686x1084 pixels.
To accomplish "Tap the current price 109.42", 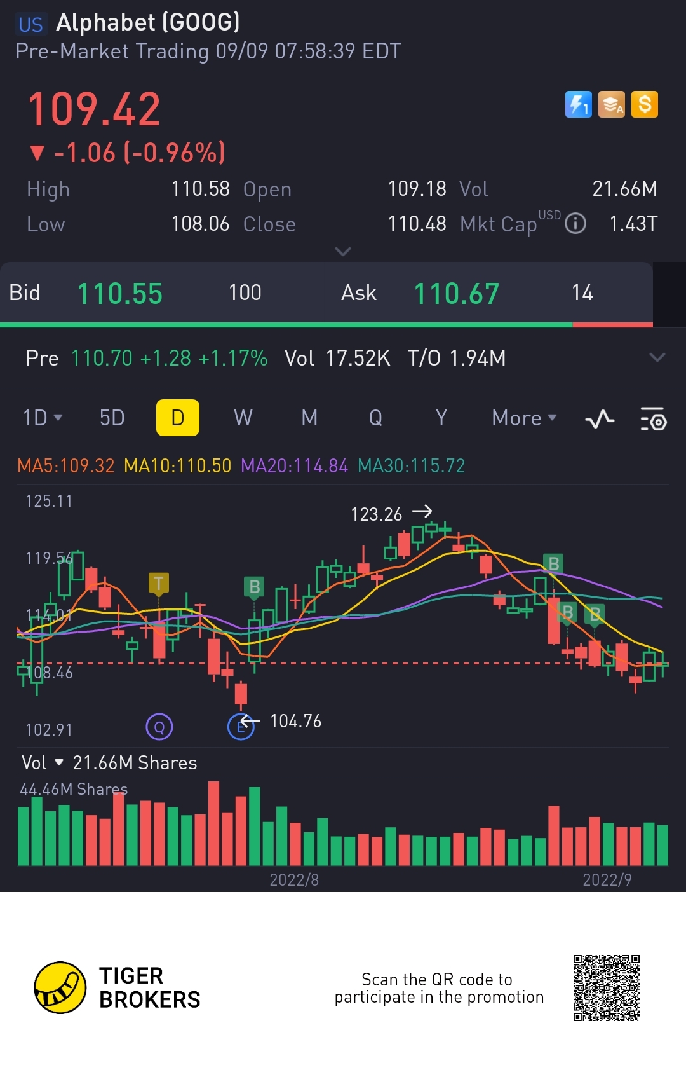I will pos(94,109).
